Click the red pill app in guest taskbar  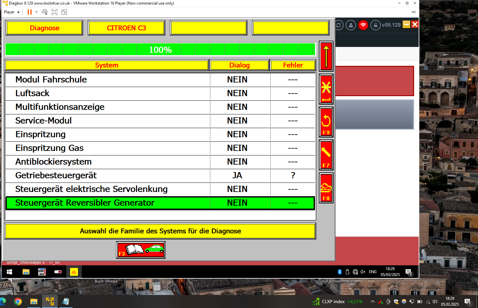[x=58, y=272]
